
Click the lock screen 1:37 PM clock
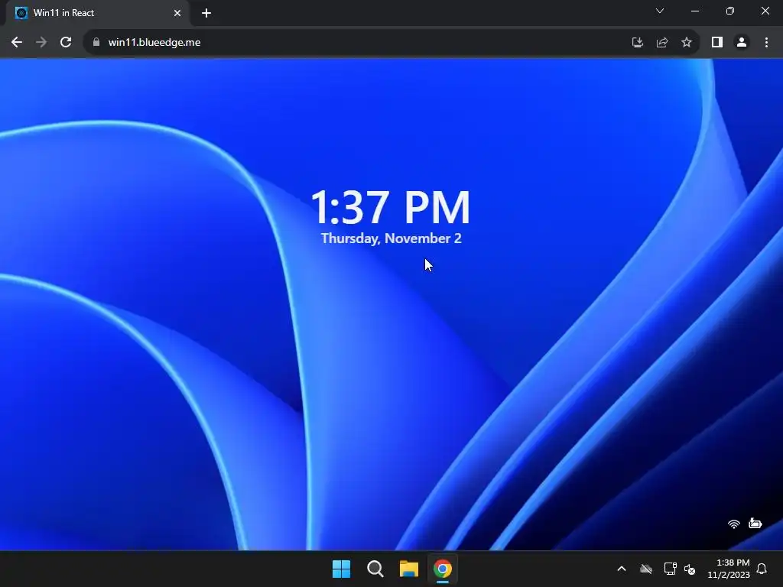[x=391, y=206]
